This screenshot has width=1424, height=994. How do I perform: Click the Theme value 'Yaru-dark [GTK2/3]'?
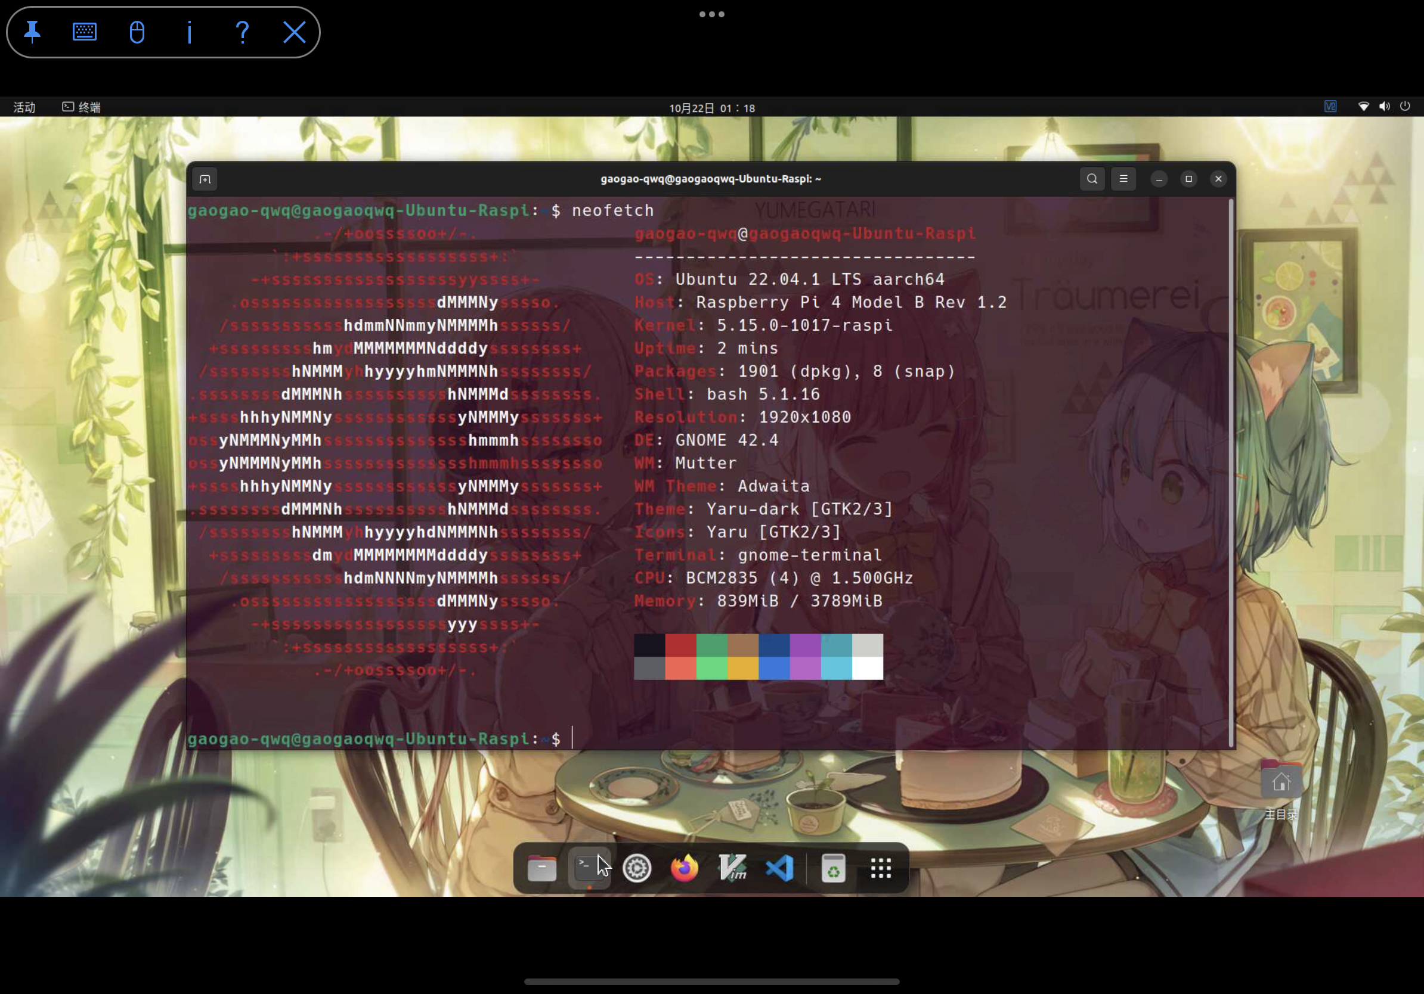point(800,509)
